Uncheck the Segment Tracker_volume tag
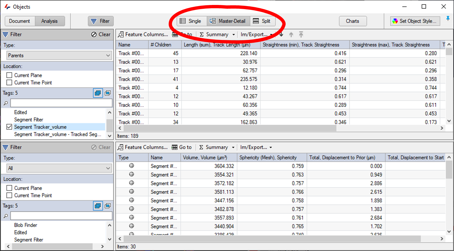Image resolution: width=454 pixels, height=251 pixels. point(9,127)
